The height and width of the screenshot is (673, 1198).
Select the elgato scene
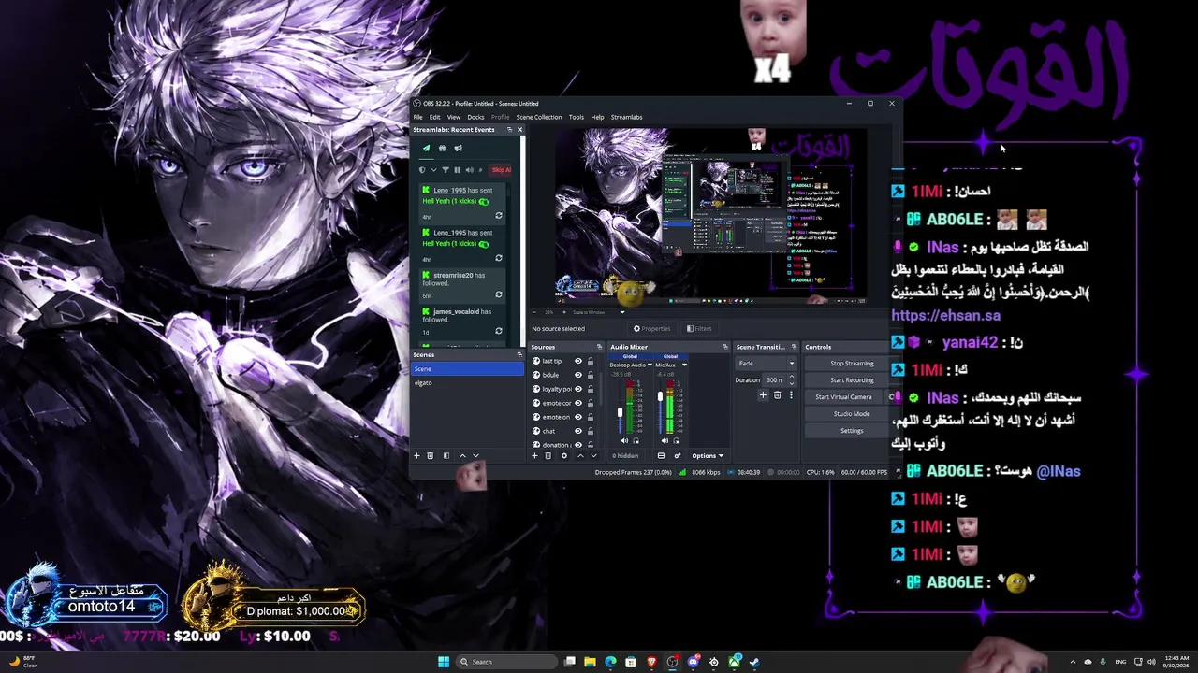pos(468,383)
